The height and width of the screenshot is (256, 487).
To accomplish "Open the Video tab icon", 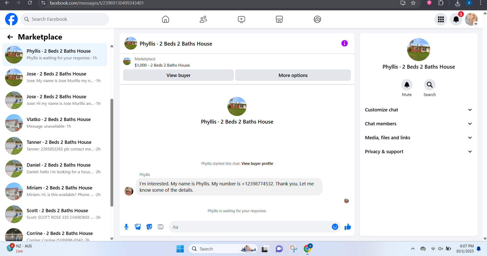I will point(241,19).
